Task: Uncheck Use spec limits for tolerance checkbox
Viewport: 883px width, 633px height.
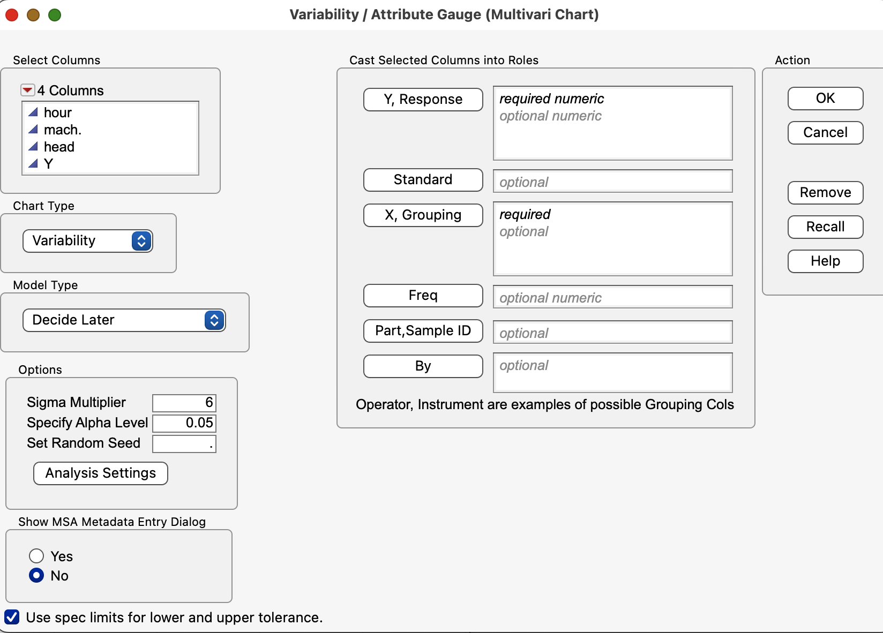Action: pyautogui.click(x=12, y=617)
